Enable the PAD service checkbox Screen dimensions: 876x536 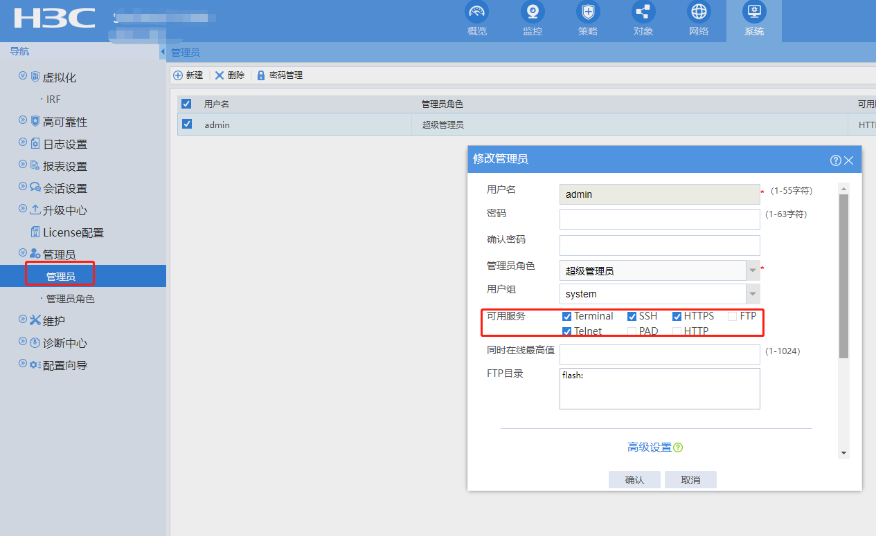click(x=632, y=331)
